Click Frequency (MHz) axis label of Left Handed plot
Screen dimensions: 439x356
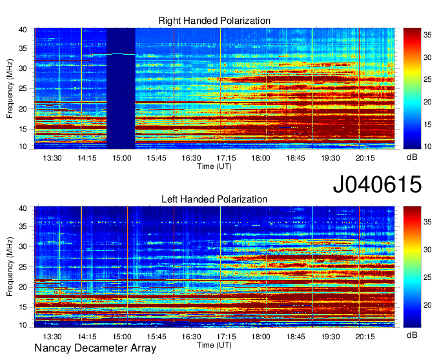coord(10,267)
